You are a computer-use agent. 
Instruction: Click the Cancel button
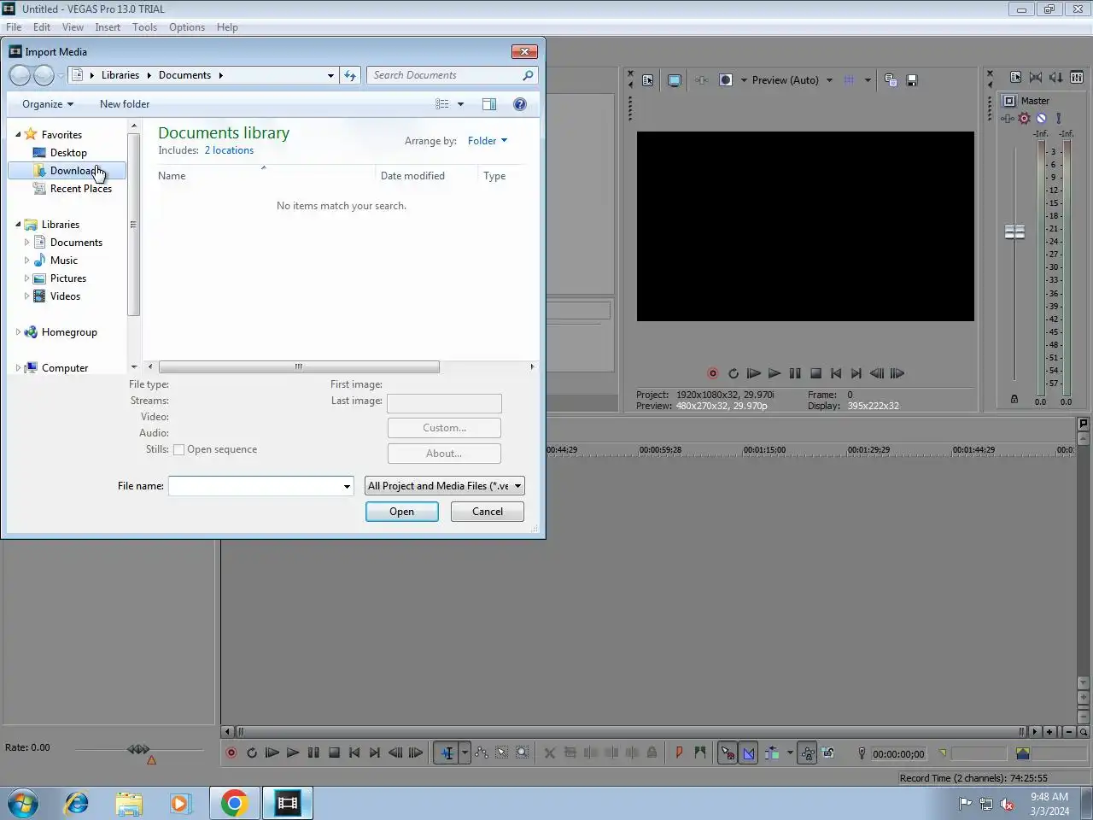pyautogui.click(x=488, y=512)
